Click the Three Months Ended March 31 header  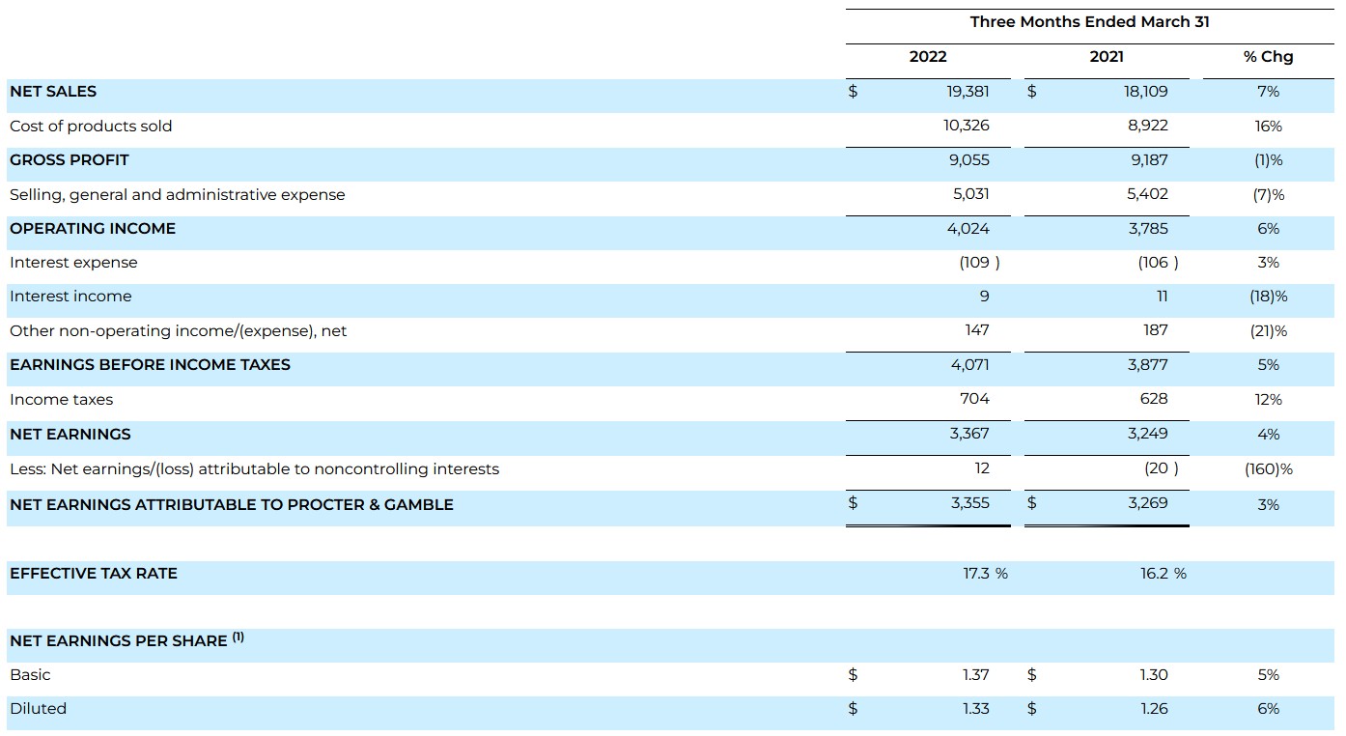[1090, 22]
